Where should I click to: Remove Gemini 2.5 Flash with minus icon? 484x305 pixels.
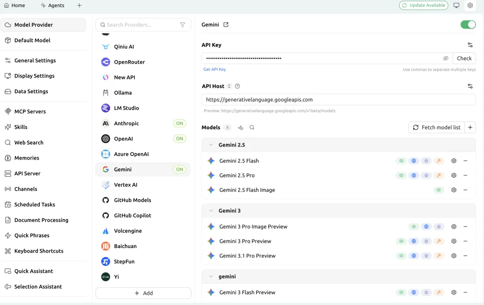(x=466, y=161)
